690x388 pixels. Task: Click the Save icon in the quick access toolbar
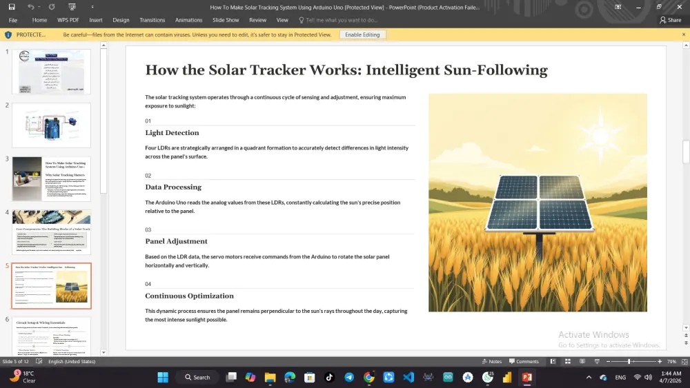[12, 7]
